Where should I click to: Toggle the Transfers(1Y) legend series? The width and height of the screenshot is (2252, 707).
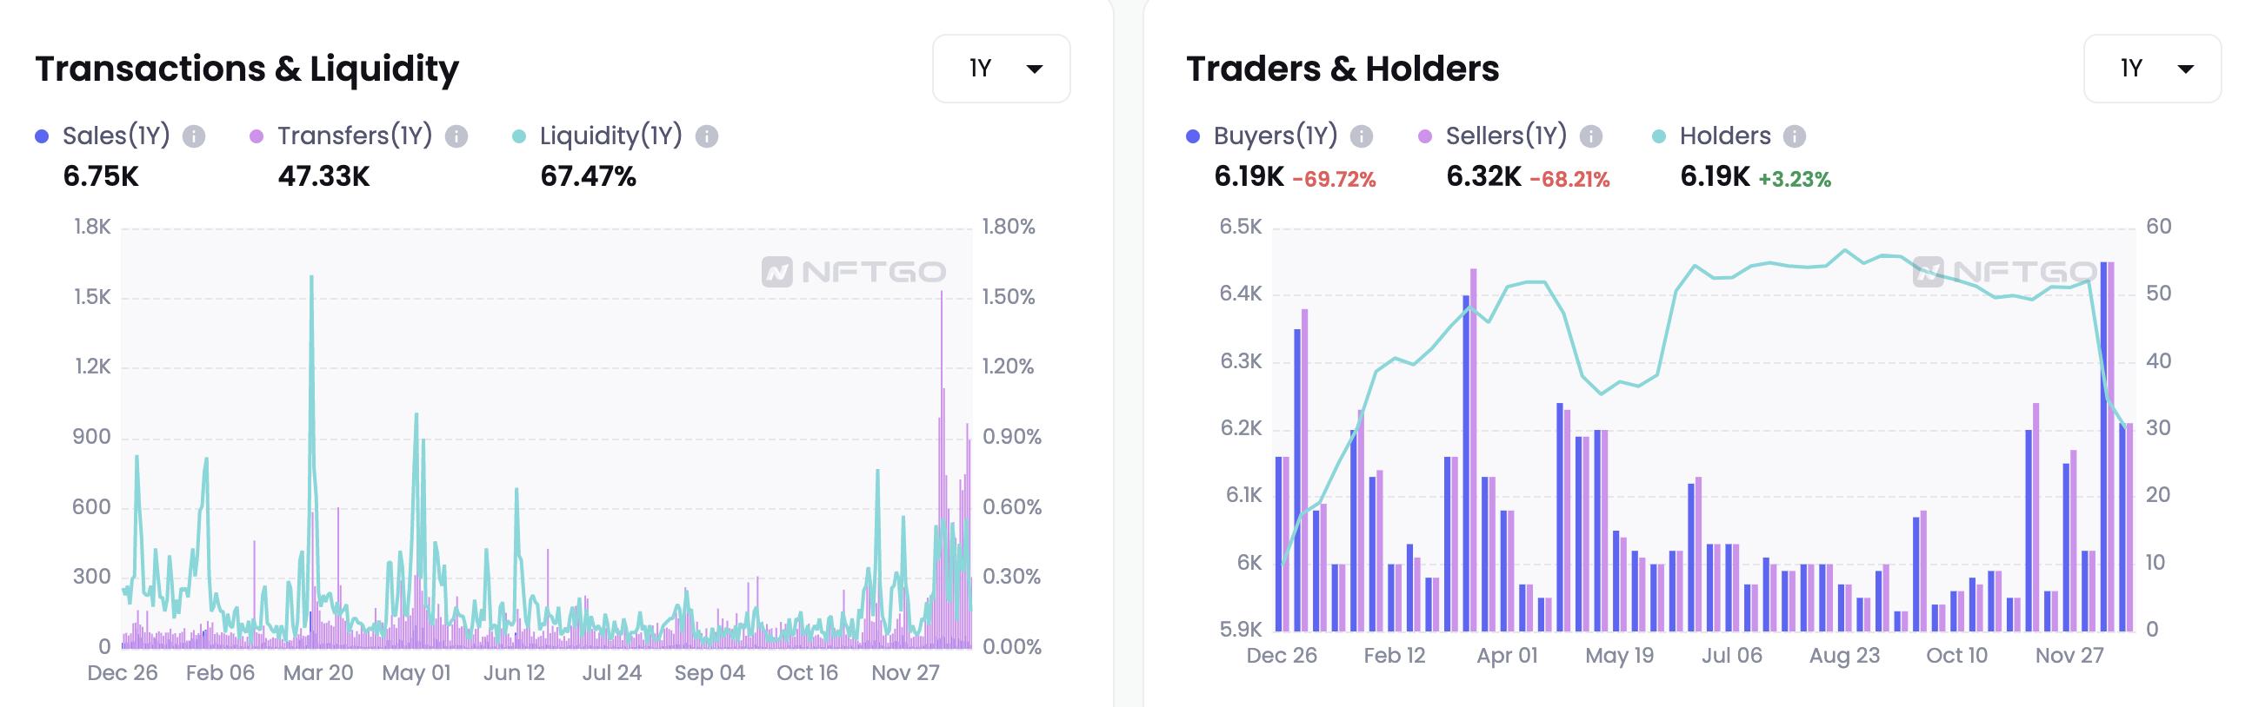click(354, 136)
